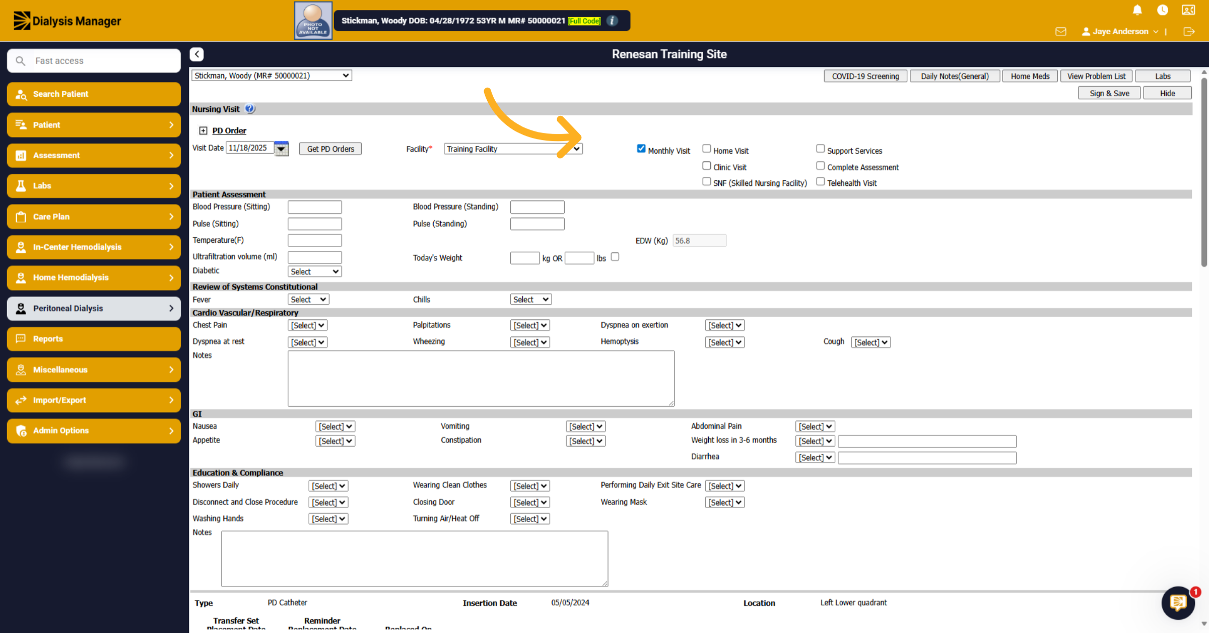The image size is (1209, 633).
Task: Check the Home Visit checkbox
Action: pos(706,149)
